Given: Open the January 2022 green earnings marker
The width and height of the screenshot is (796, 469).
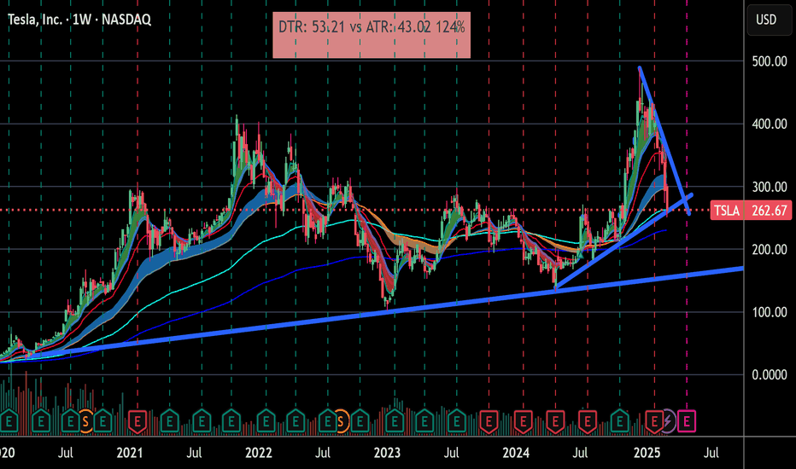Looking at the screenshot, I should tap(266, 421).
